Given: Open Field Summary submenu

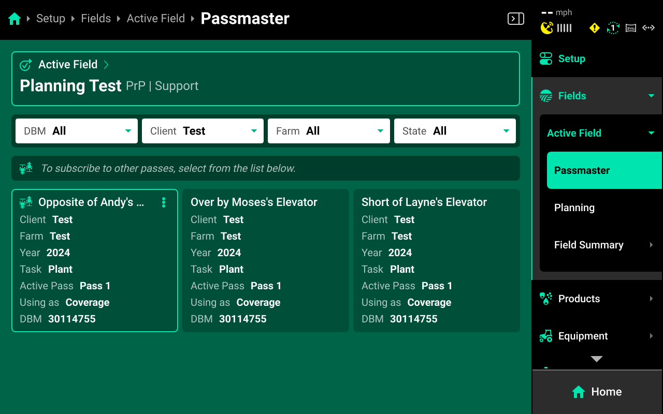Looking at the screenshot, I should tap(601, 245).
